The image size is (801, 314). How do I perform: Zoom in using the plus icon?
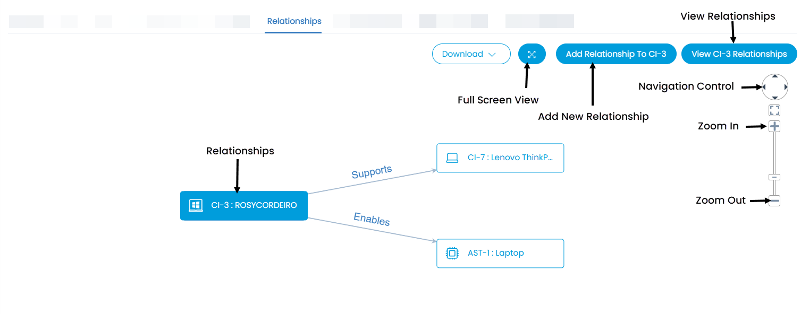774,126
